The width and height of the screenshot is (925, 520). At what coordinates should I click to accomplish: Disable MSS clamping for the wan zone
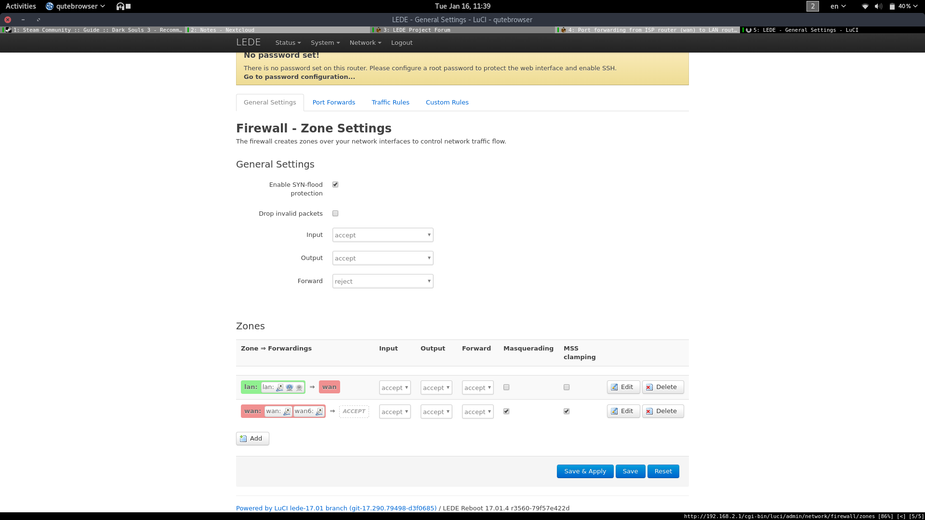point(567,411)
